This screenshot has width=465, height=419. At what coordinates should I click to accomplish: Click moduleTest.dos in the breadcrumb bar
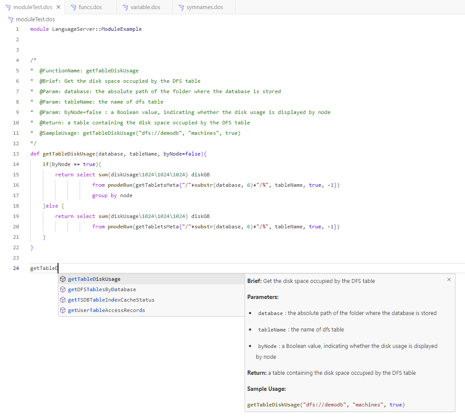35,19
